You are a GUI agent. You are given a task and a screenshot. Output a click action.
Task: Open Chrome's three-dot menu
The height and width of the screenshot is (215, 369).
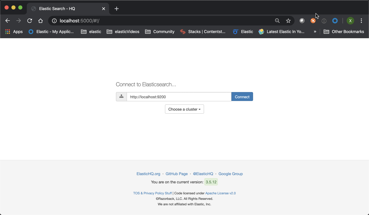tap(361, 21)
